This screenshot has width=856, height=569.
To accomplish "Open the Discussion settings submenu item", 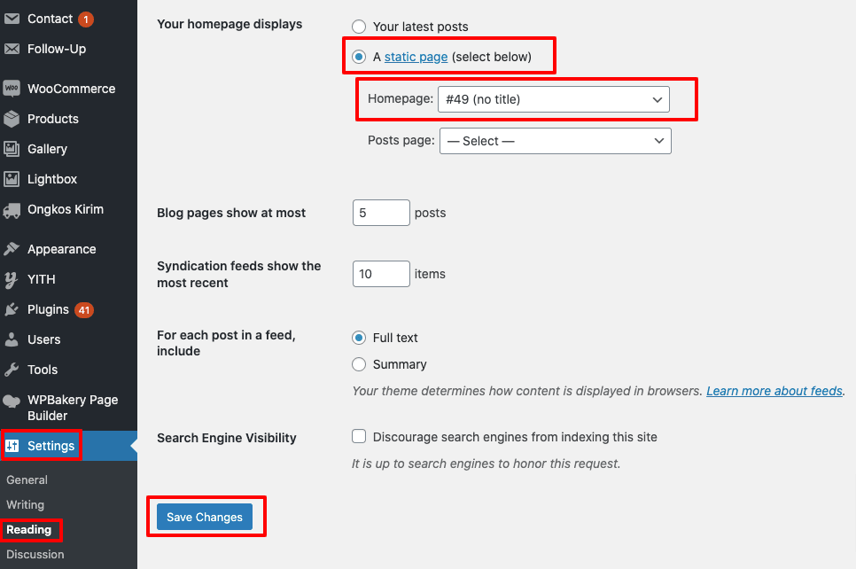I will tap(35, 554).
